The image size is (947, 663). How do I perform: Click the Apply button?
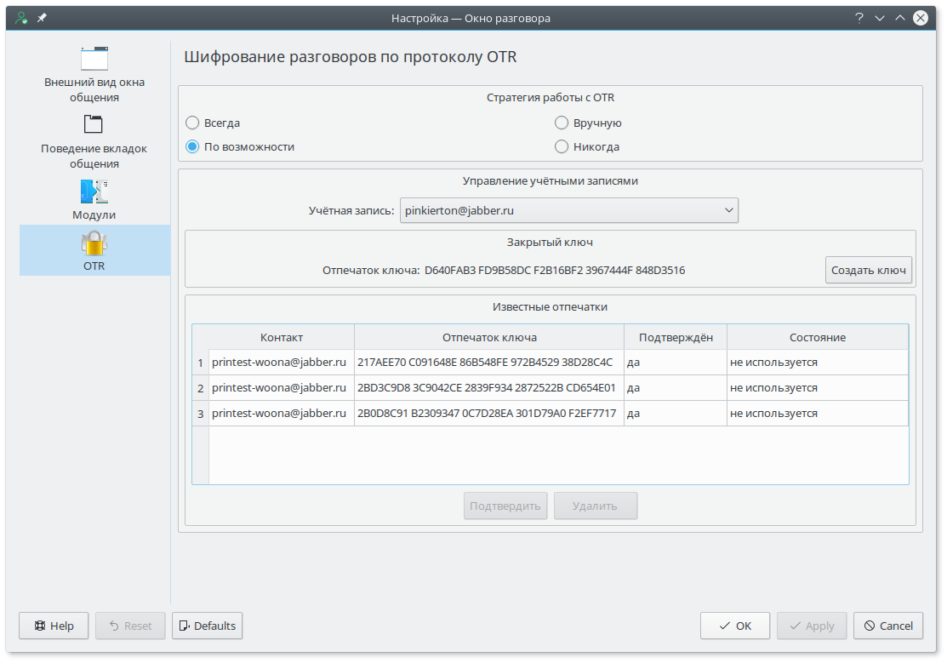(x=812, y=626)
